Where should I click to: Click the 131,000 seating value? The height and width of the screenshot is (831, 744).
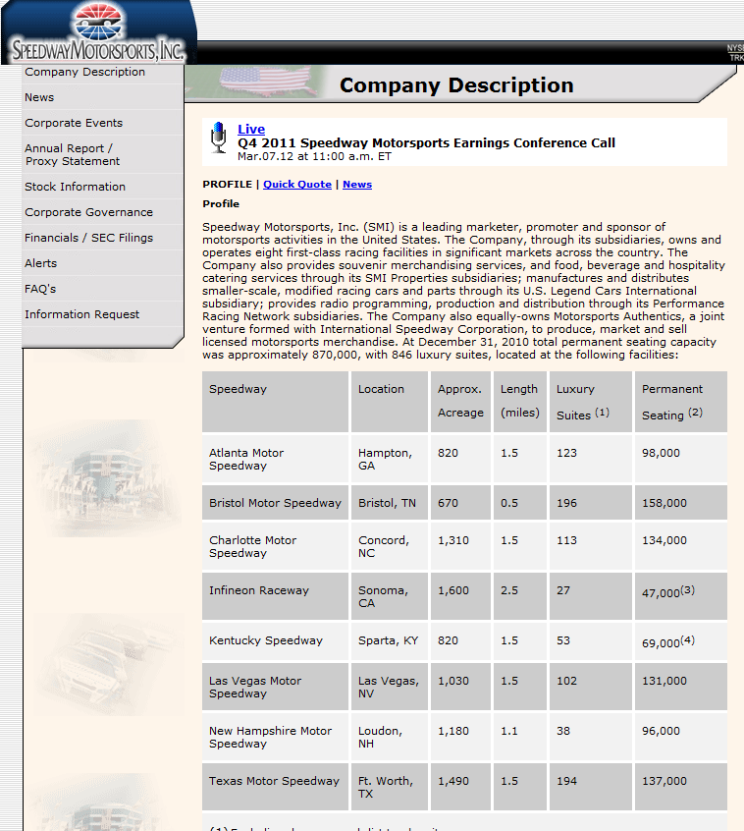tap(664, 681)
